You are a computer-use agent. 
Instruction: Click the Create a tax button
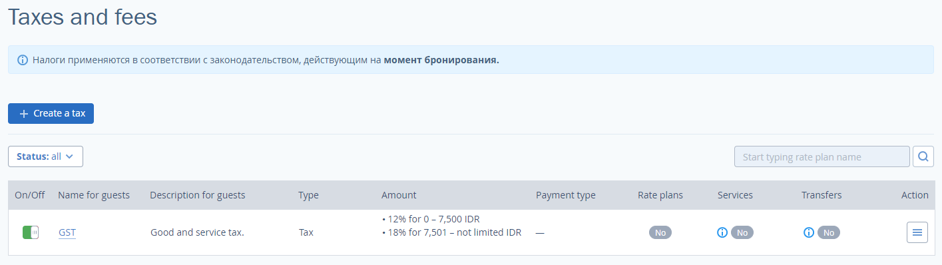51,113
